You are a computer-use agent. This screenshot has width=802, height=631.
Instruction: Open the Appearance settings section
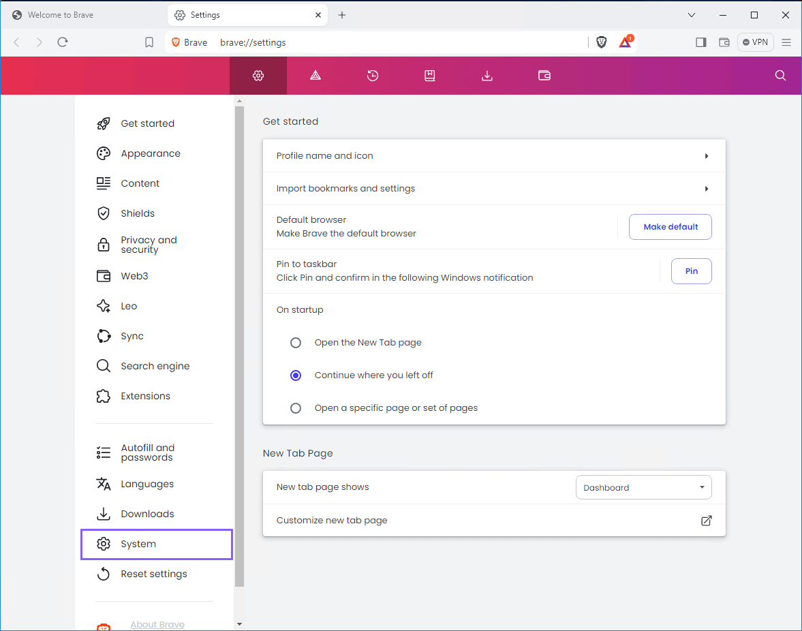pyautogui.click(x=151, y=153)
